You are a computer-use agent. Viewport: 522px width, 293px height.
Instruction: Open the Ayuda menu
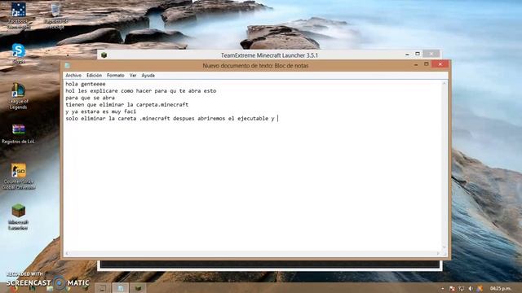point(148,76)
